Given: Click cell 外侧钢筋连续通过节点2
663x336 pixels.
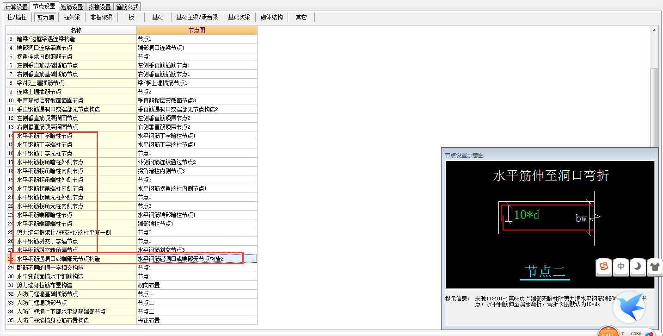Looking at the screenshot, I should point(197,162).
